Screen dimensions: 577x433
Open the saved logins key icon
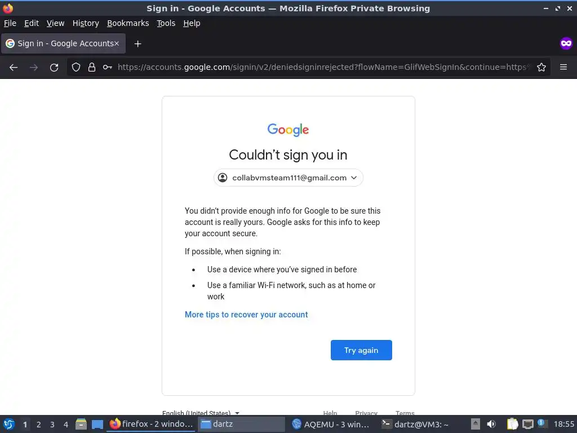click(108, 68)
